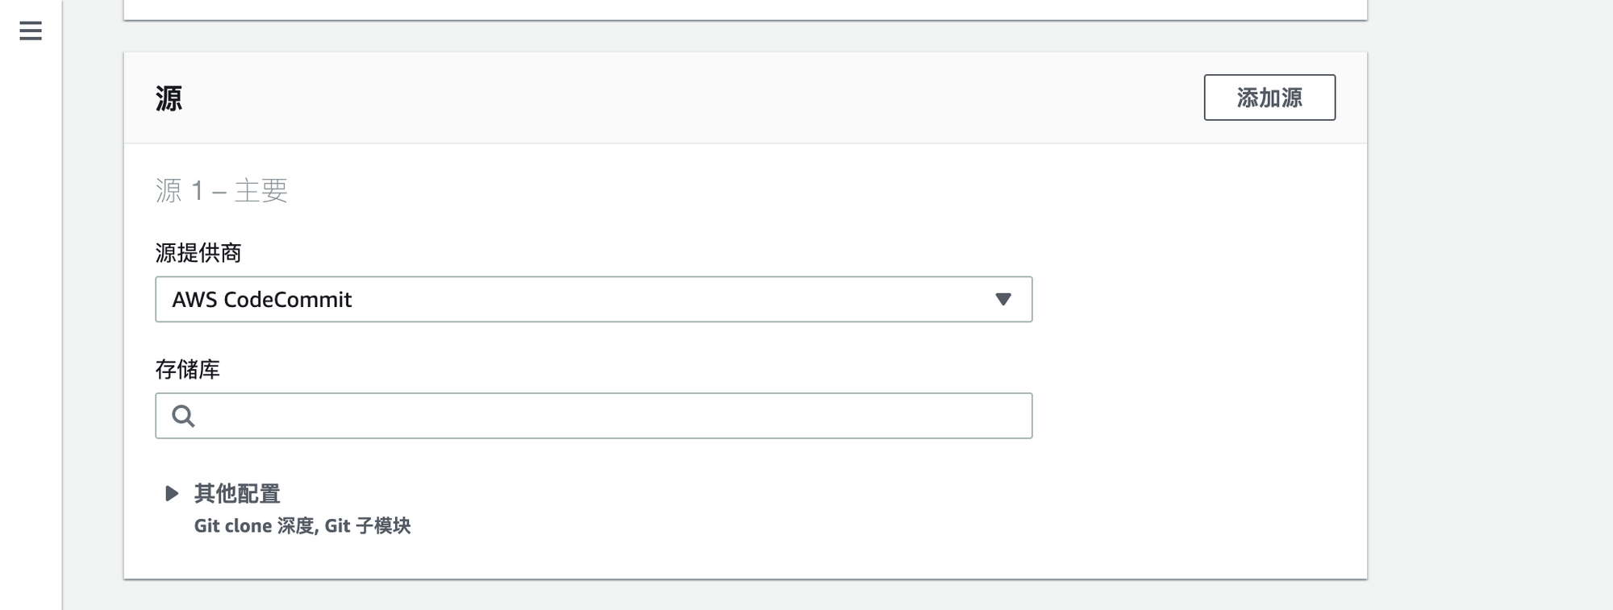Click the magnifier icon in 存储库 field
1613x610 pixels.
point(183,416)
